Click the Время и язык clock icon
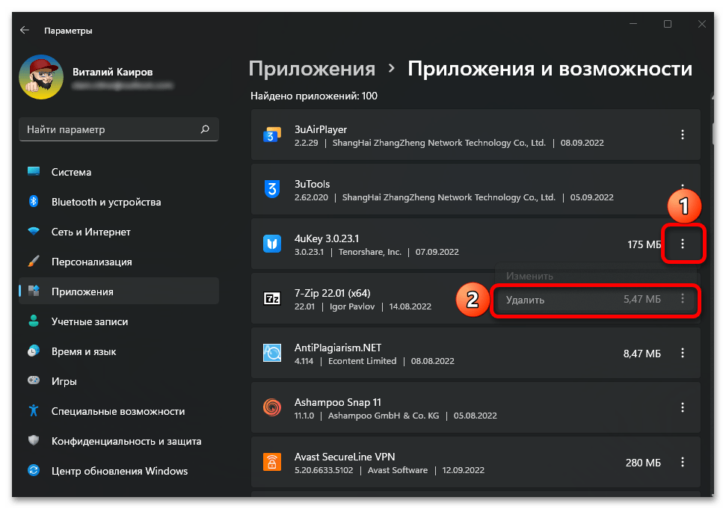The height and width of the screenshot is (509, 726). (x=34, y=351)
